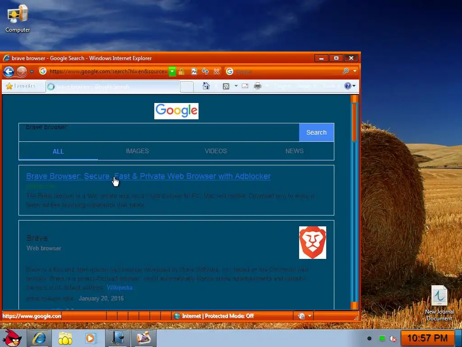Click the zoom level icon in status bar
The width and height of the screenshot is (462, 347).
point(301,316)
